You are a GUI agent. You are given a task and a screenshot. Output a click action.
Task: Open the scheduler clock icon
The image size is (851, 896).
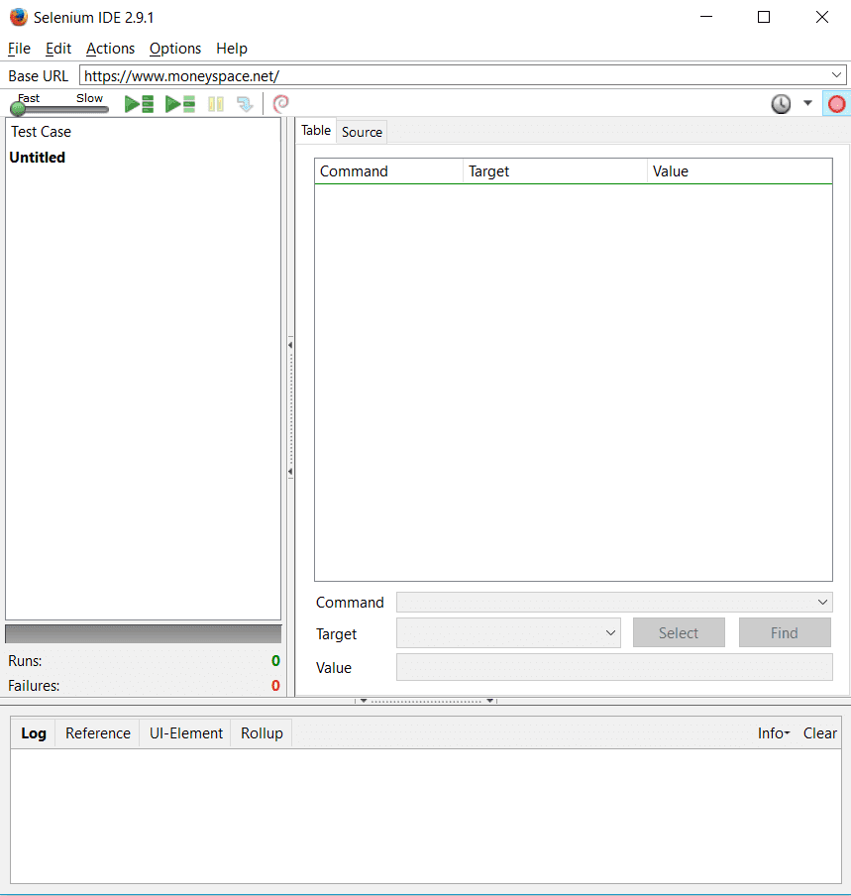781,104
